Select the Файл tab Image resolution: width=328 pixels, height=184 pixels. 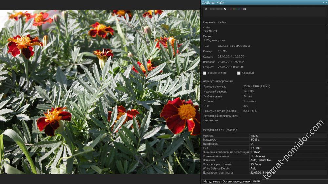click(256, 181)
